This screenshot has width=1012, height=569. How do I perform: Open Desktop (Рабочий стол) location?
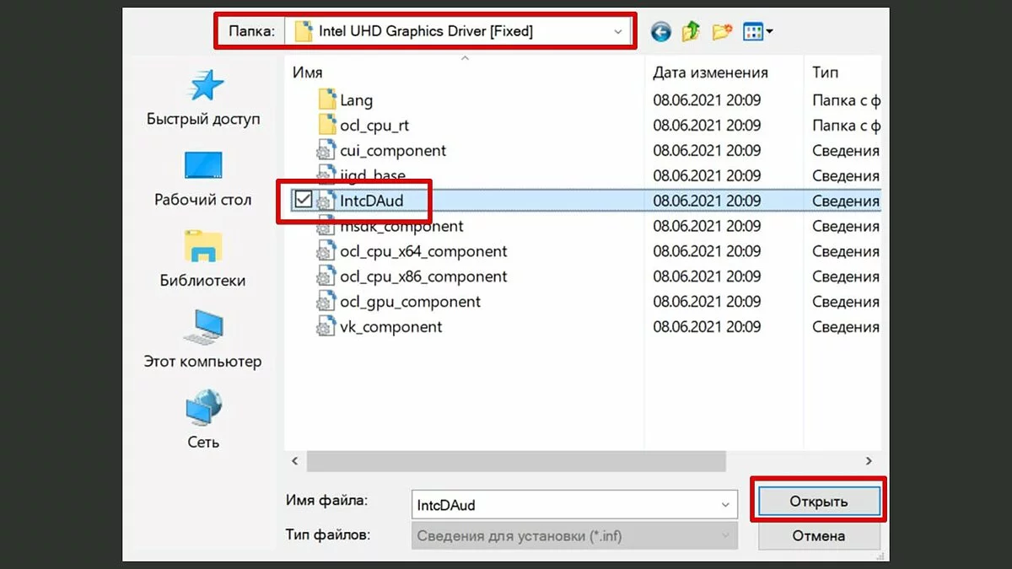[203, 178]
